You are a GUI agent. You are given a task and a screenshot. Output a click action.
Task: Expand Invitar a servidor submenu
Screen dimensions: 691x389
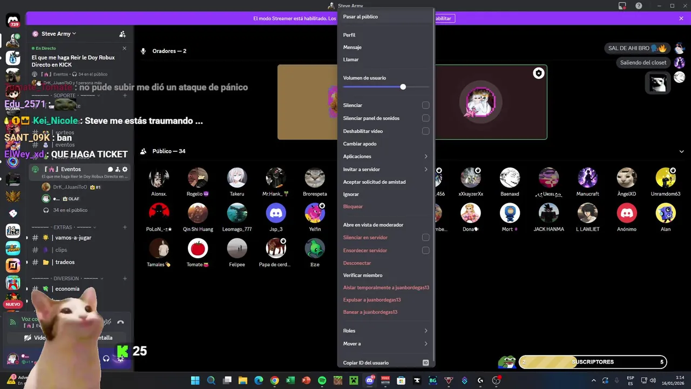386,170
